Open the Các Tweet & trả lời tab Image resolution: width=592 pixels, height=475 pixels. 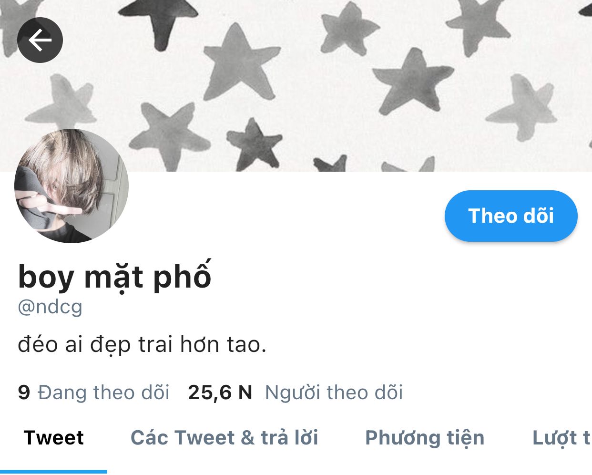[x=225, y=438]
